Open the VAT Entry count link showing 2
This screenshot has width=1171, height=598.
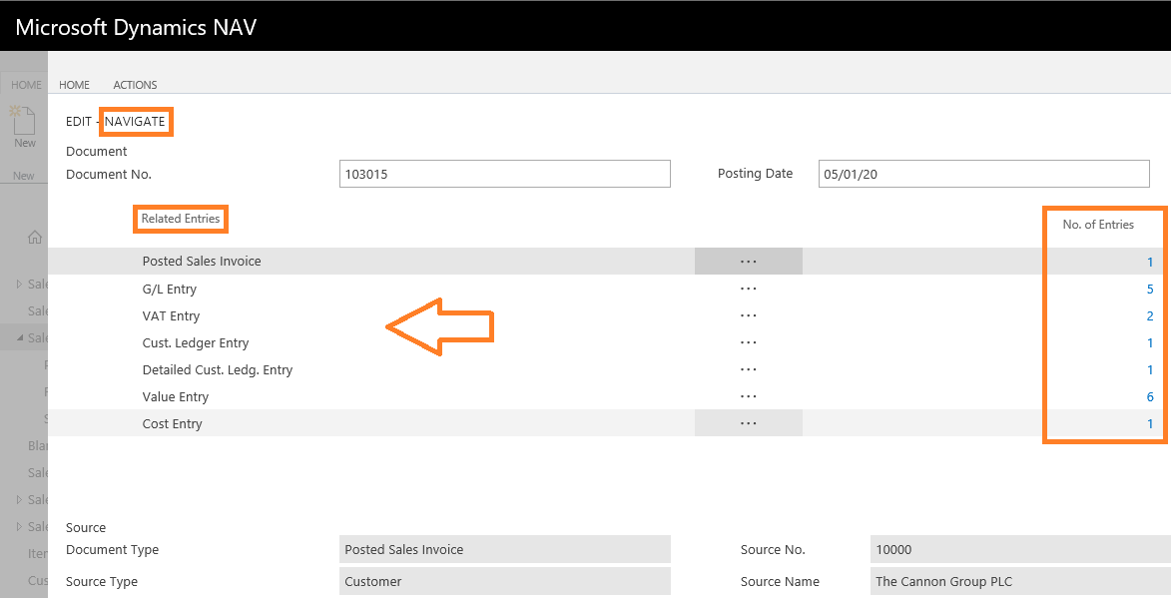(x=1150, y=315)
